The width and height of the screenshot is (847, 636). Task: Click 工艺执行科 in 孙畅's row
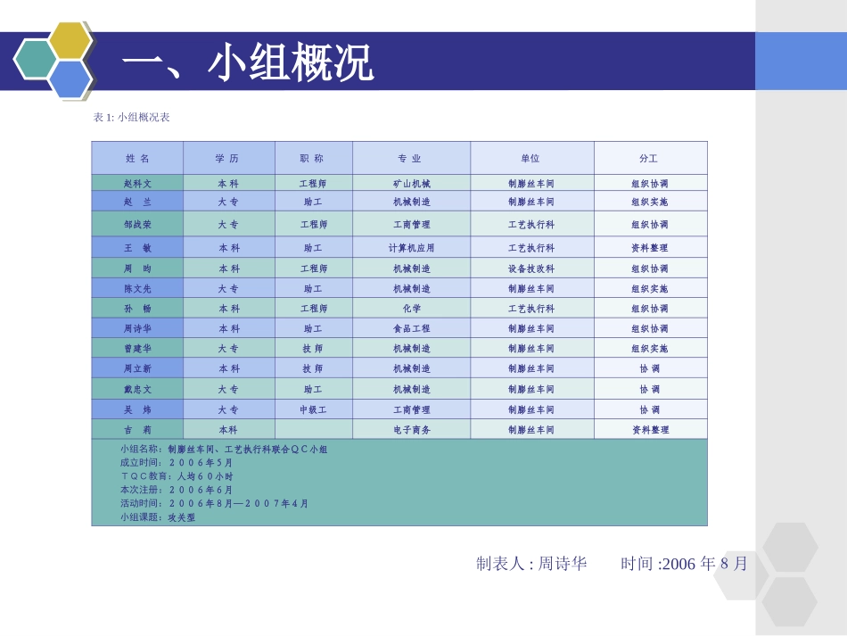tap(532, 309)
